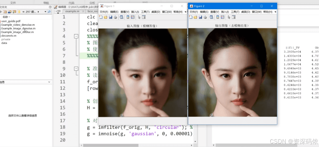
Task: Insert legend via Figure 2 toolbar icon
Action: click(x=222, y=17)
